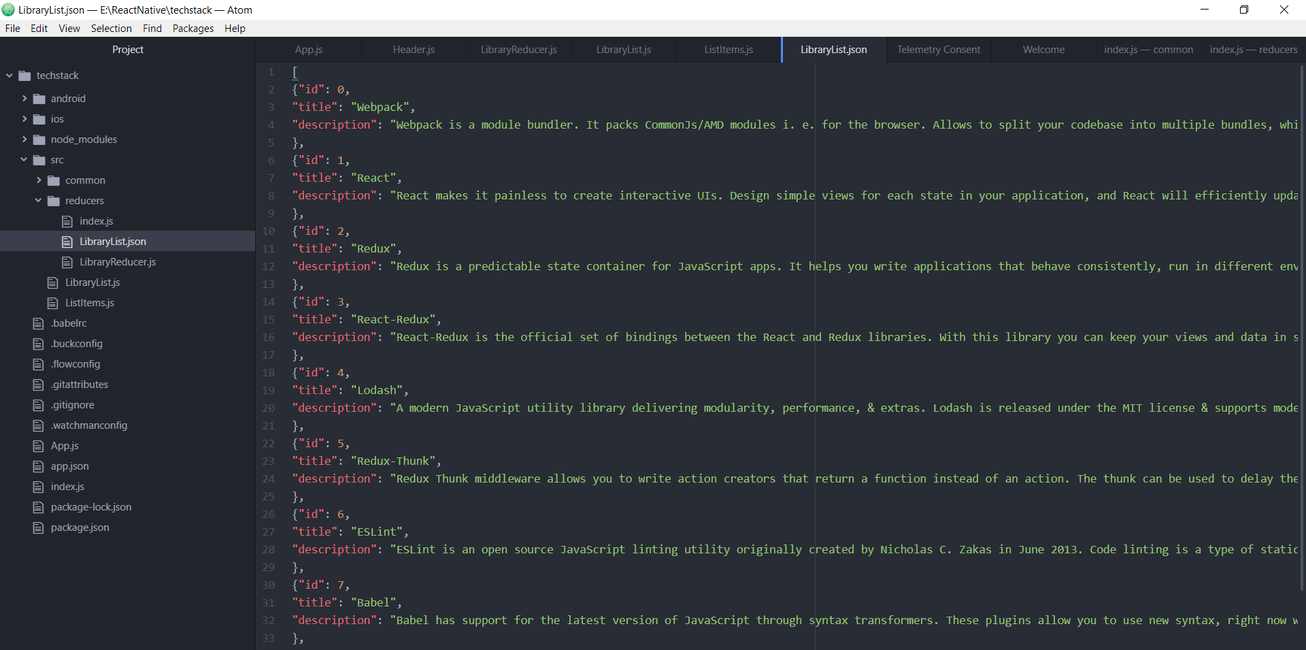Switch to the index.js — reducers tab
The image size is (1306, 650).
(x=1254, y=50)
